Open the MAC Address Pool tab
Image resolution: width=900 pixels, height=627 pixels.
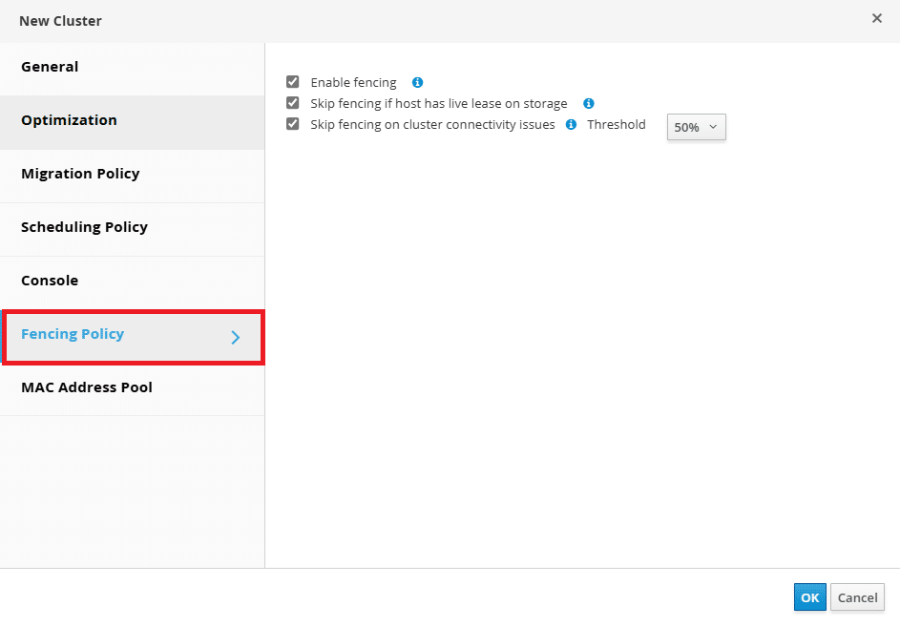pyautogui.click(x=132, y=389)
